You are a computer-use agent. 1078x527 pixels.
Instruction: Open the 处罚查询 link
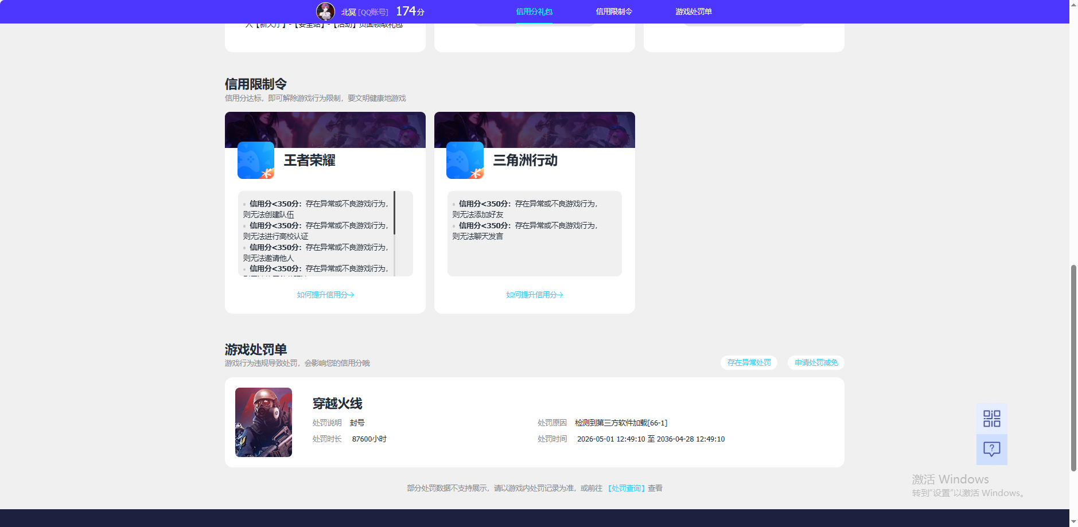coord(626,488)
